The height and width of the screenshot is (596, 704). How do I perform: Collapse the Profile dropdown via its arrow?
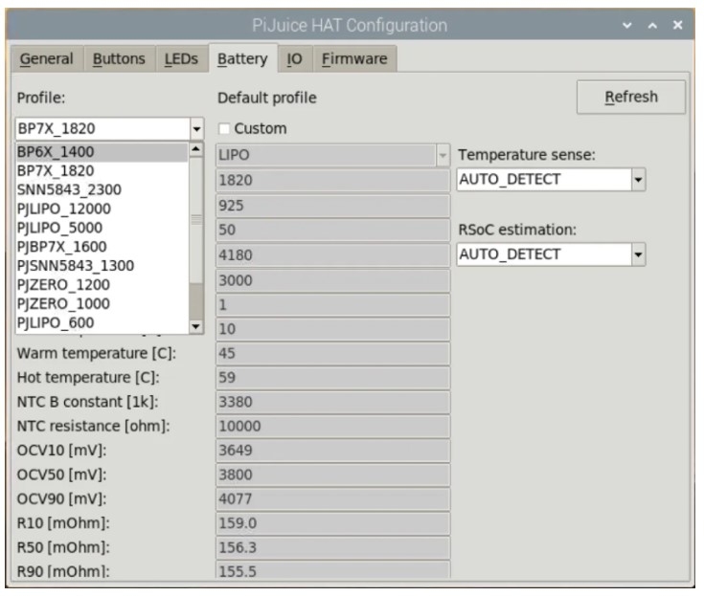coord(196,129)
